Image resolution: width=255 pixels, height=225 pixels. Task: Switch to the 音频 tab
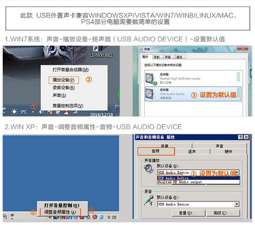coord(156,151)
